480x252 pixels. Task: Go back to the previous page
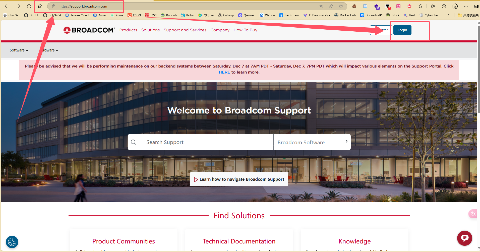[x=7, y=6]
